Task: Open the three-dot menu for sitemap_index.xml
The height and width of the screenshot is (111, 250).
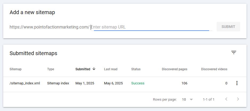Action: pos(237,83)
